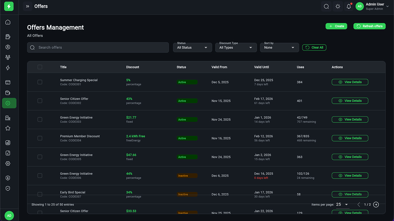Open the home icon in sidebar
The width and height of the screenshot is (394, 221).
point(8,22)
